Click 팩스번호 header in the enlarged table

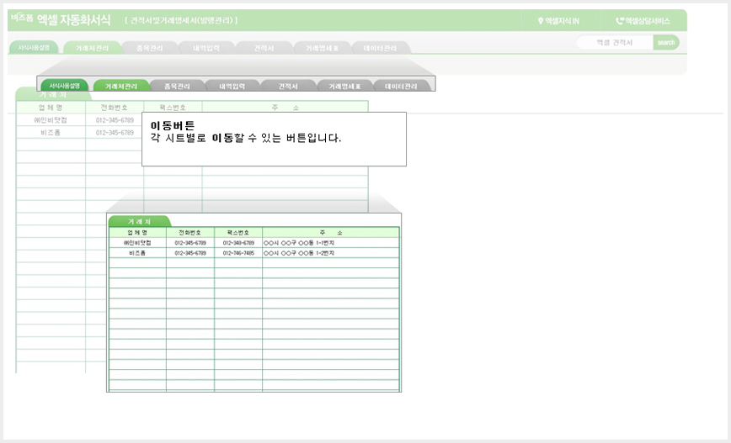(238, 232)
